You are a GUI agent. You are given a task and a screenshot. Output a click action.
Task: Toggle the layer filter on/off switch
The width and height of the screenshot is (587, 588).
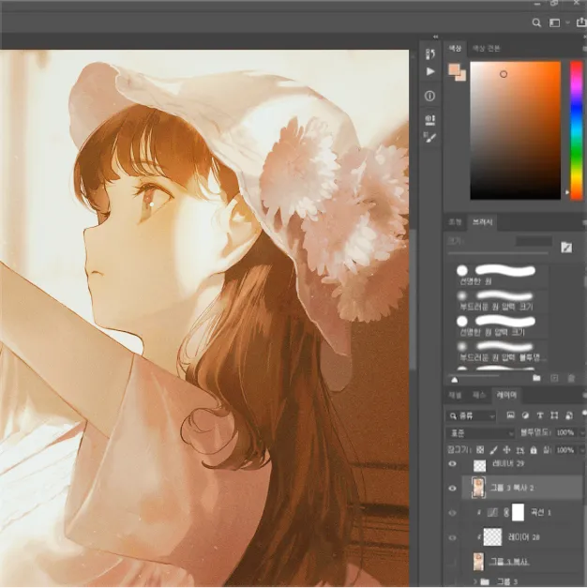[584, 414]
